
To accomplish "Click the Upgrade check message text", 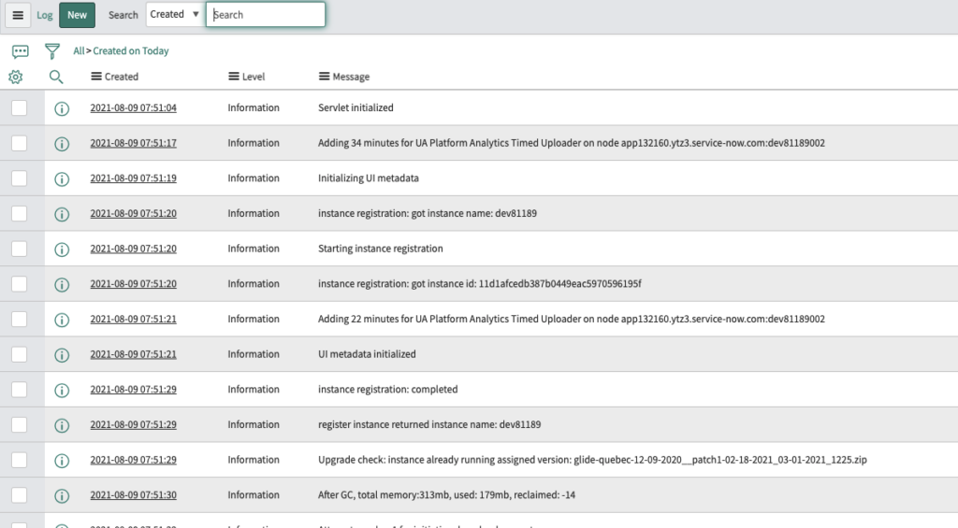I will [592, 460].
